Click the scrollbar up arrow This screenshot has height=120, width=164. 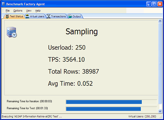[160, 21]
